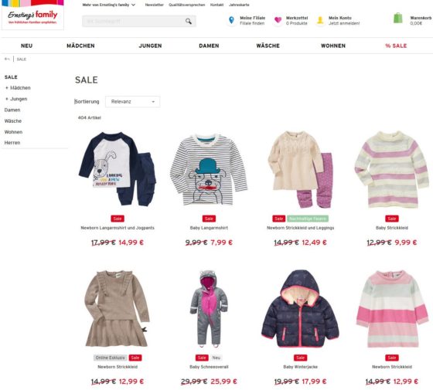
Task: Open the DAMEN navigation menu
Action: [x=209, y=46]
